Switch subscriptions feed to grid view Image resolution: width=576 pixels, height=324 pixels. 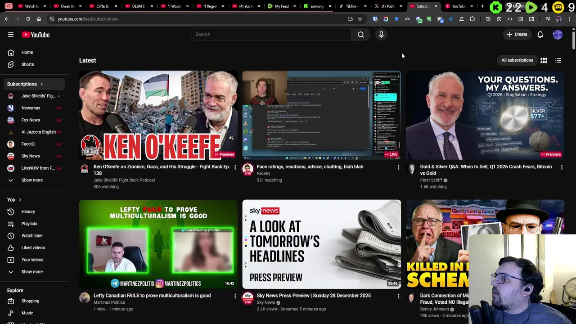click(x=544, y=60)
